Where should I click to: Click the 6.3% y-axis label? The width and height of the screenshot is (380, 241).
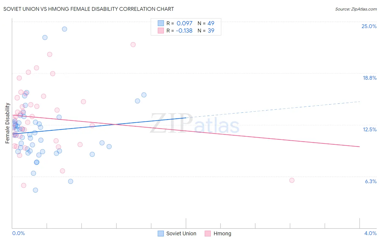pyautogui.click(x=371, y=181)
